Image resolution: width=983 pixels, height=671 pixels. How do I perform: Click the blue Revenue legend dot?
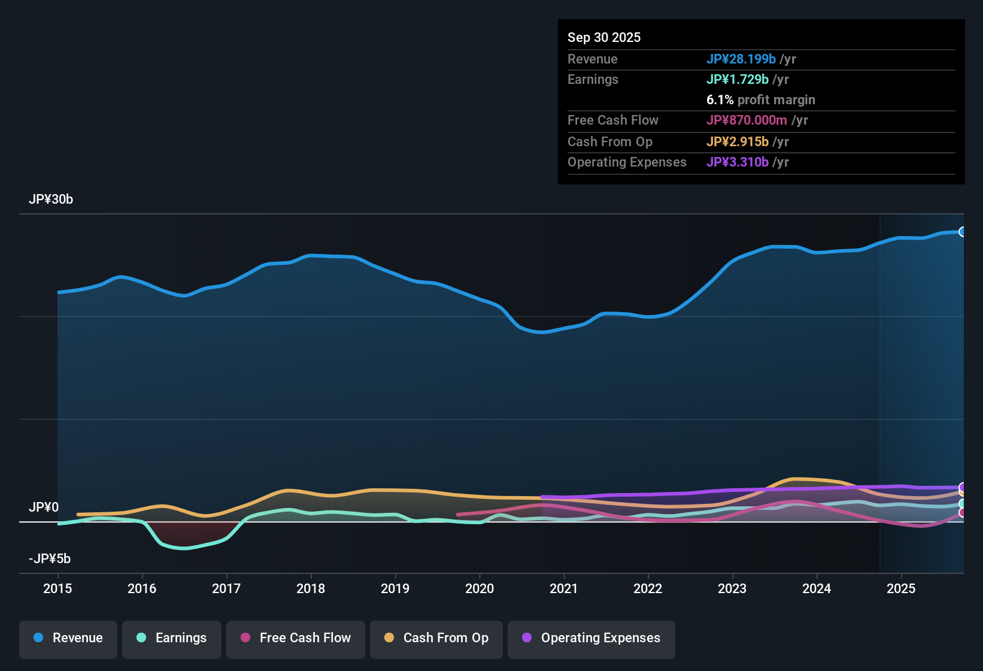[x=38, y=638]
